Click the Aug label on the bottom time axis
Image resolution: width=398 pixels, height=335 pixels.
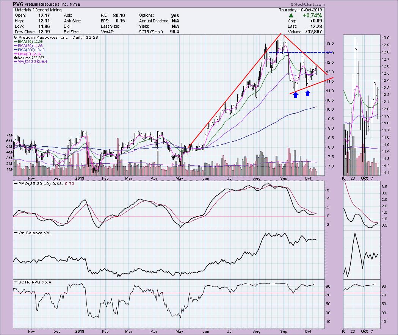(x=257, y=332)
